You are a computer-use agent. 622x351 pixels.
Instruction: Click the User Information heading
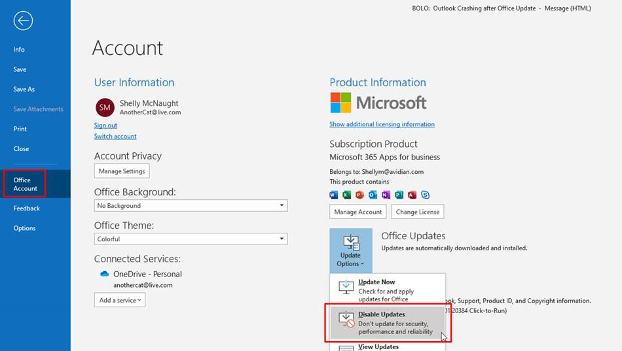134,82
